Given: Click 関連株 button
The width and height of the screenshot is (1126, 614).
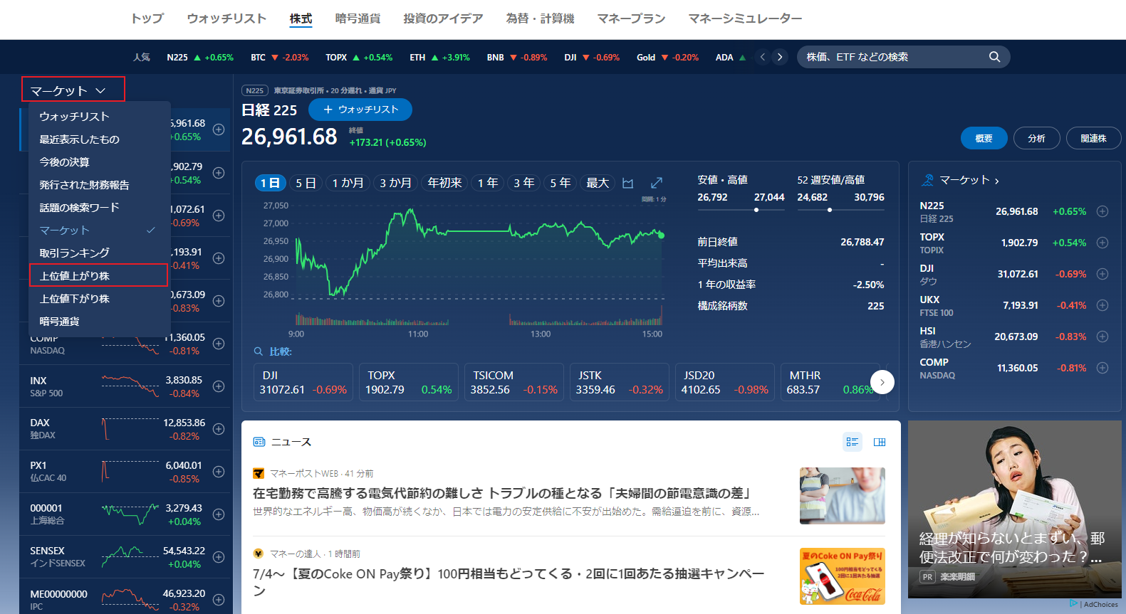Looking at the screenshot, I should pyautogui.click(x=1093, y=138).
